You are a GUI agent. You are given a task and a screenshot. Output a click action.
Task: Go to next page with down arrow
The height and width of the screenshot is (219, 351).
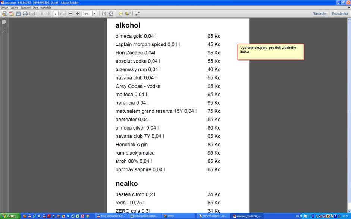click(x=48, y=14)
